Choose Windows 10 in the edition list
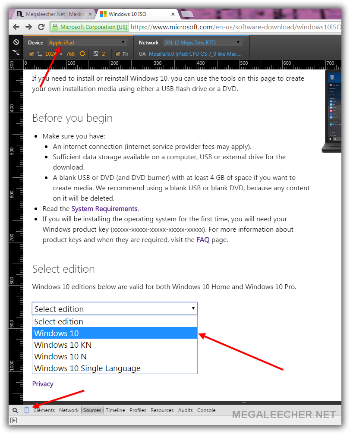The height and width of the screenshot is (434, 350). point(115,333)
